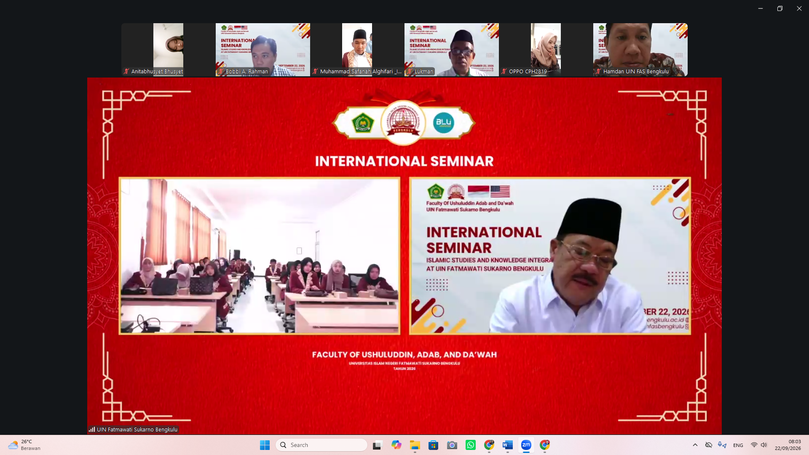809x455 pixels.
Task: Click the taskbar Search box
Action: pos(321,445)
